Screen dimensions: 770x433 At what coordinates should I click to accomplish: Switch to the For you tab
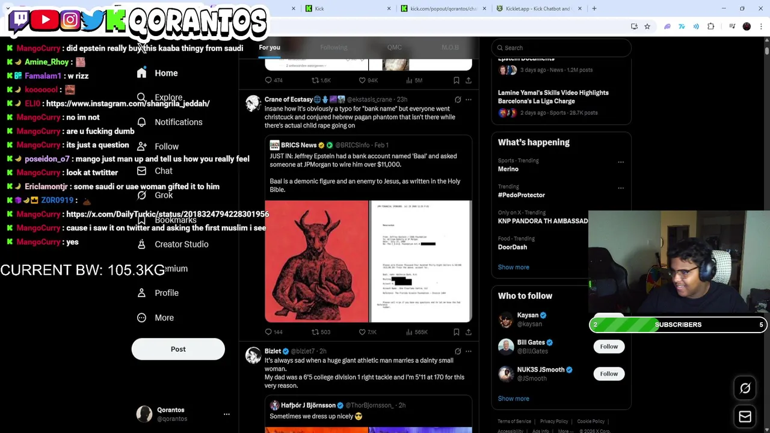[x=269, y=48]
